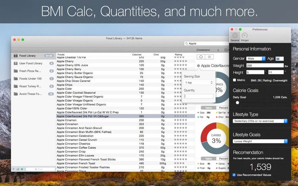The height and width of the screenshot is (186, 298).
Task: Click the magnifier icon in the Apple search field
Action: (186, 43)
